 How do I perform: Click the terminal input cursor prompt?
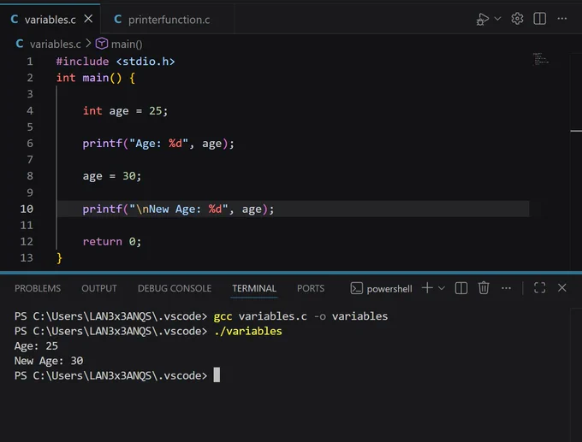217,374
